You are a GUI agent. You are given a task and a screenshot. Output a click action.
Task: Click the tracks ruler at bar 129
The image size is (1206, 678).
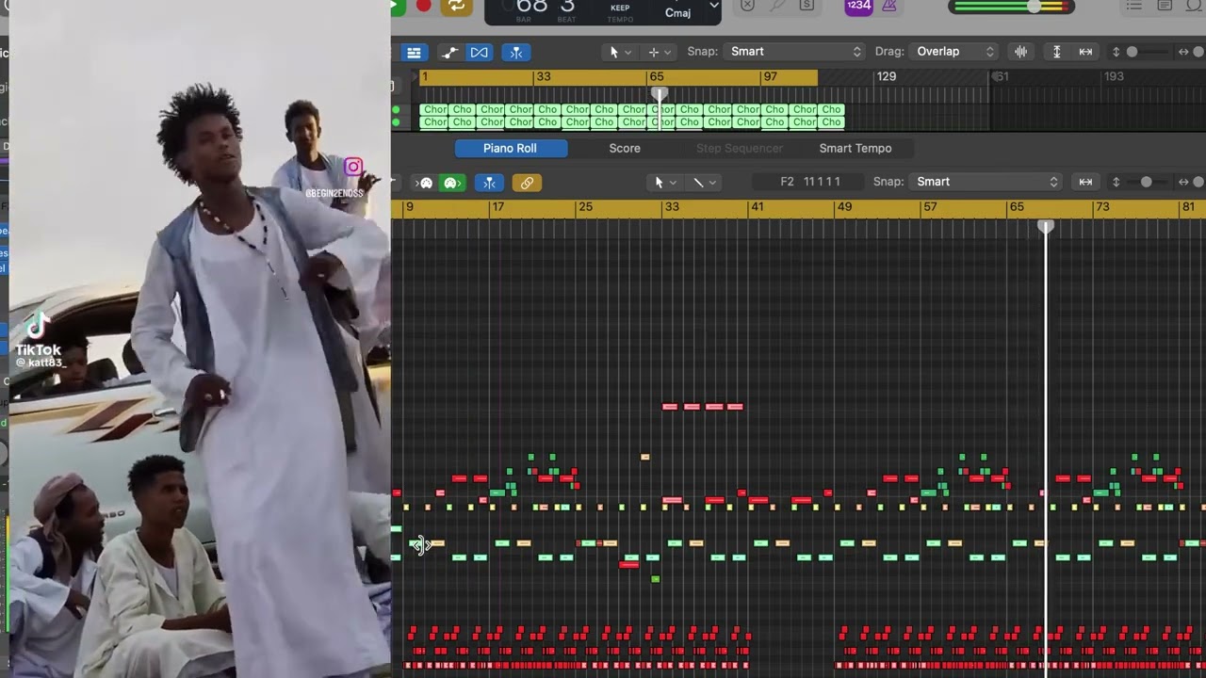tap(887, 77)
